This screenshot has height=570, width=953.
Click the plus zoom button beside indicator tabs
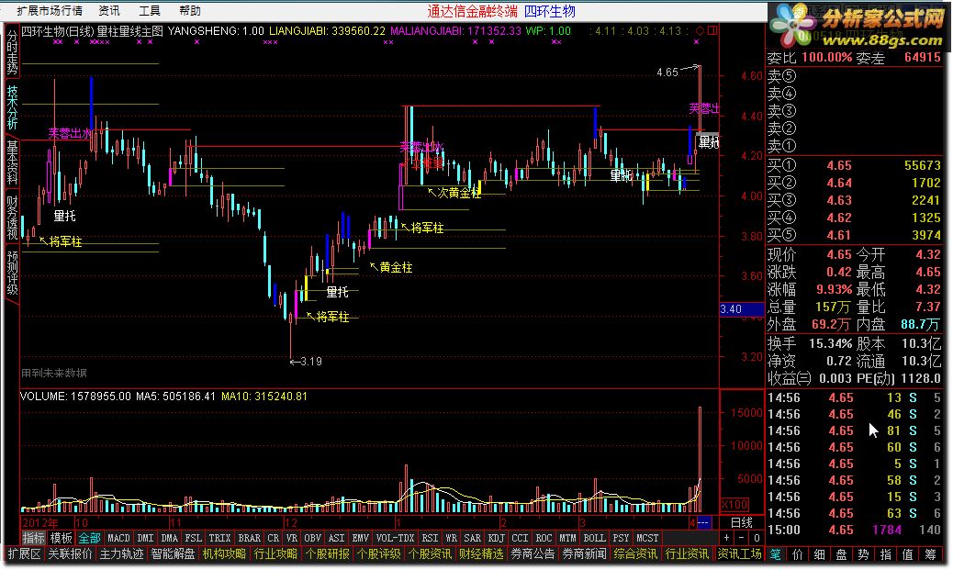[x=726, y=538]
